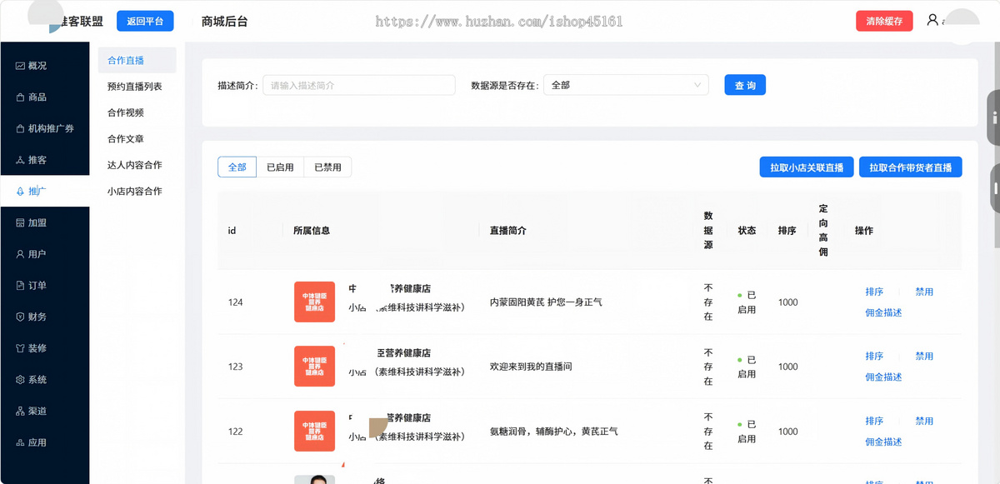Click shop thumbnail in row 122
This screenshot has width=1000, height=484.
click(314, 431)
